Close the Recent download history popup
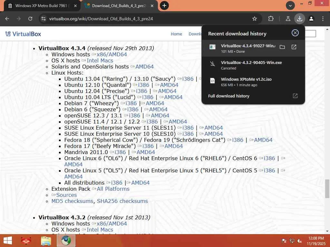Screen dimensions: 330x247 295,33
